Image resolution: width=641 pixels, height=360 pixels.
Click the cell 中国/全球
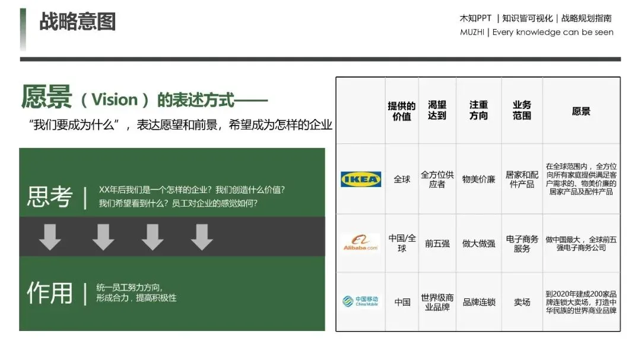pyautogui.click(x=402, y=243)
